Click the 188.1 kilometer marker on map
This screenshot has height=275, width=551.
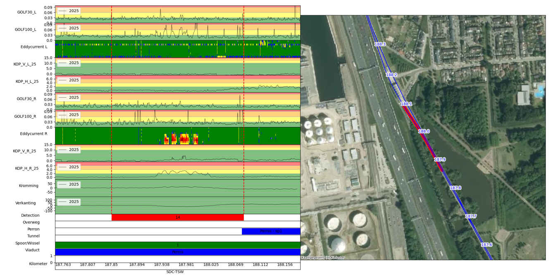click(x=407, y=104)
